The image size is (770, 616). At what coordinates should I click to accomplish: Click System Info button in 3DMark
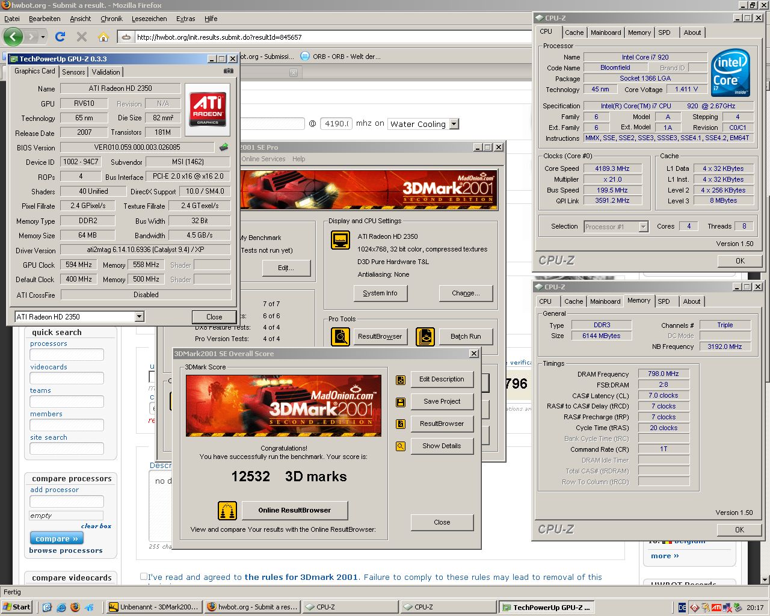(380, 293)
